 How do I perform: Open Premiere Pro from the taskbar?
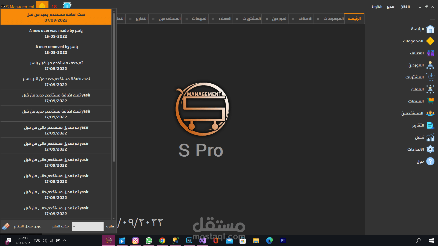[283, 241]
